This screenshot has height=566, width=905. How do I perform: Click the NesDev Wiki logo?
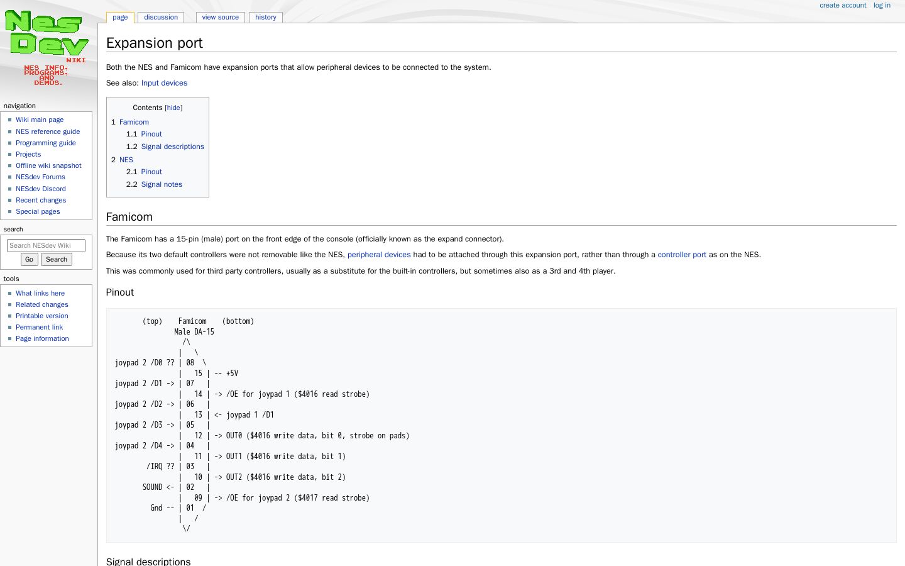pos(47,48)
